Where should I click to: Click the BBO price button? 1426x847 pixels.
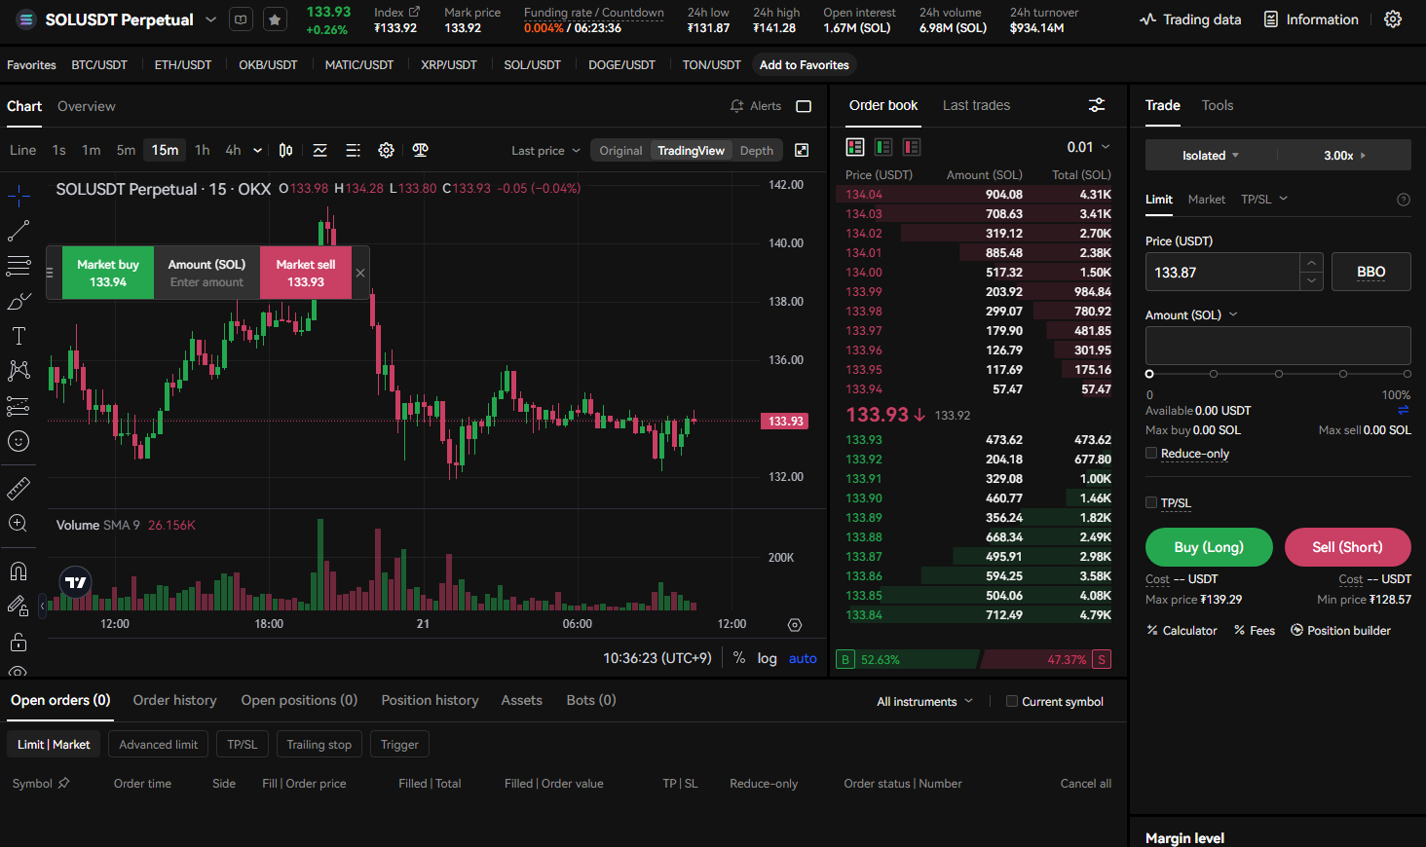pos(1370,272)
